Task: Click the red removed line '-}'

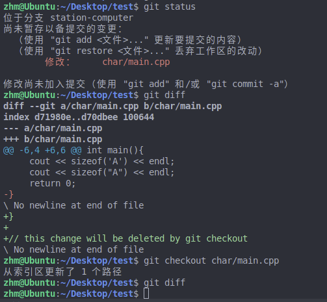Action: (8, 194)
